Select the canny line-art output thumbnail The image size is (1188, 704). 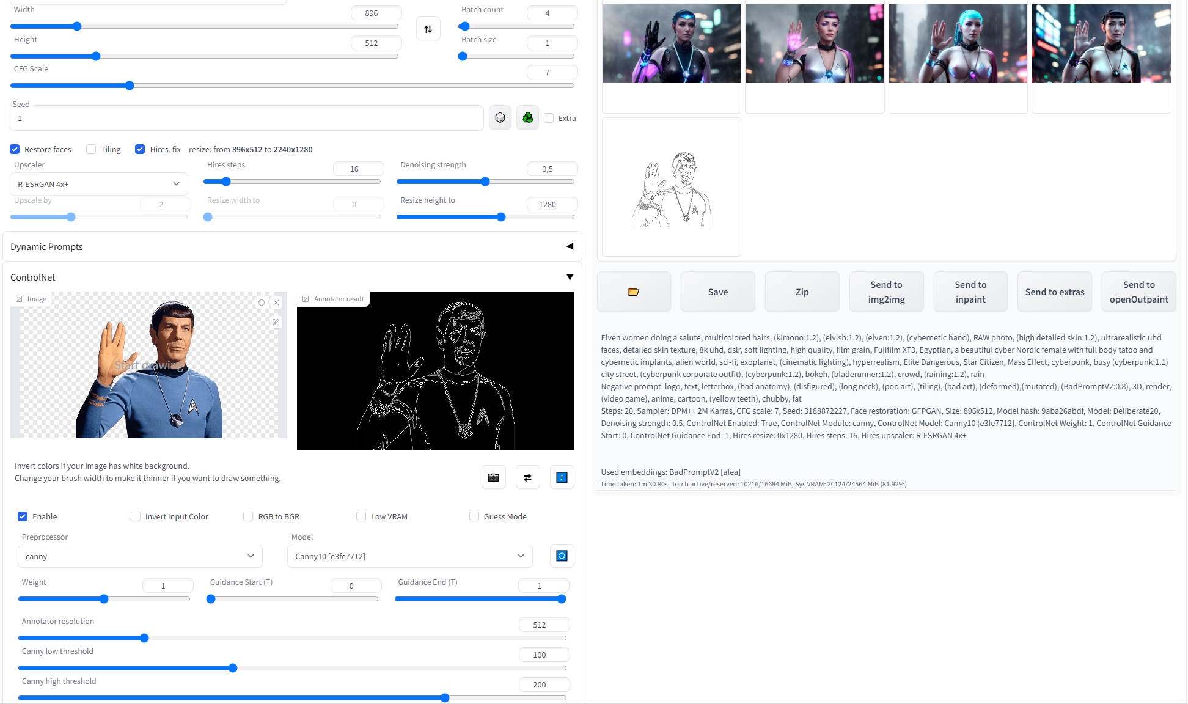pos(671,188)
